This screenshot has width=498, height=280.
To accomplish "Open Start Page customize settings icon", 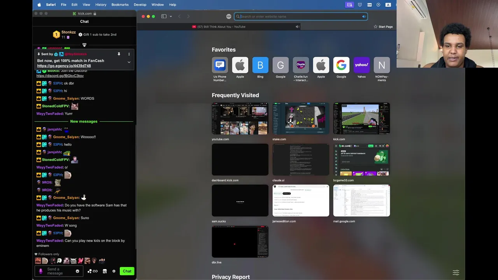I will (x=456, y=272).
